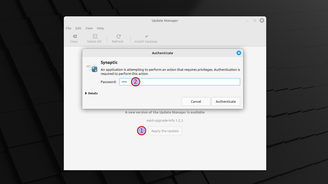Focus the Password input field
Screen dimensions: 328x184
[180, 82]
